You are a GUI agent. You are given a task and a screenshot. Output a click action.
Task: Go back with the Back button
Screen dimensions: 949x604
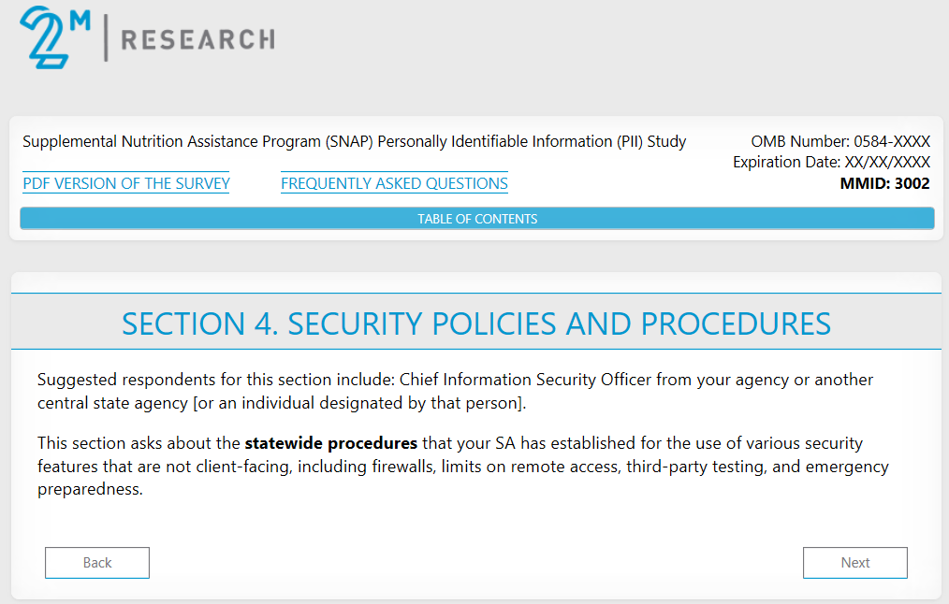[x=97, y=563]
